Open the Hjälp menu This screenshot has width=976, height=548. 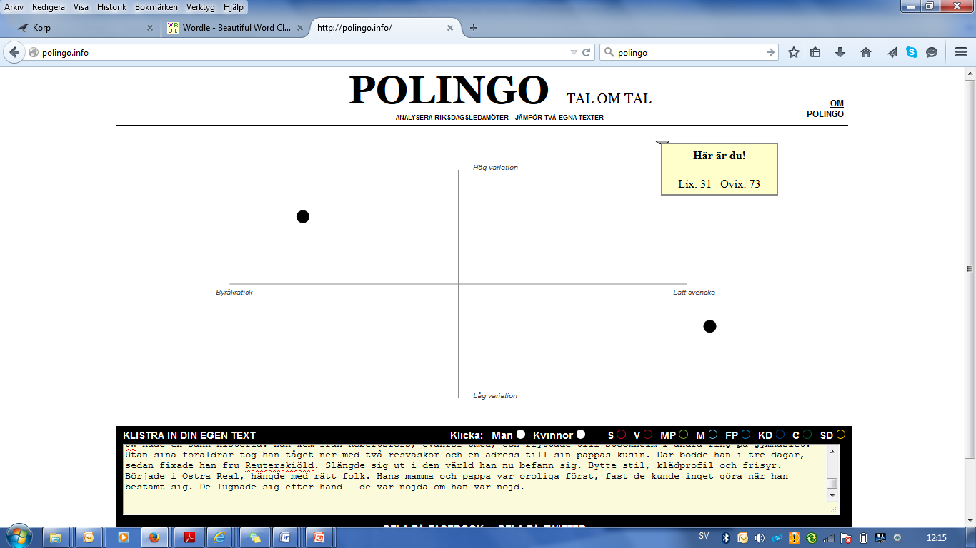coord(233,7)
